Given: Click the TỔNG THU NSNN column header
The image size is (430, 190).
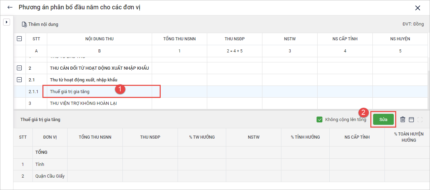Looking at the screenshot, I should (179, 39).
